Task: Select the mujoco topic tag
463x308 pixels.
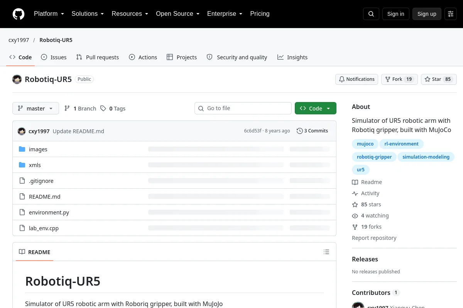Action: pos(365,144)
